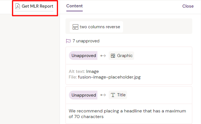Click the link arrows icon in Title row
The height and width of the screenshot is (124, 201).
coord(103,95)
